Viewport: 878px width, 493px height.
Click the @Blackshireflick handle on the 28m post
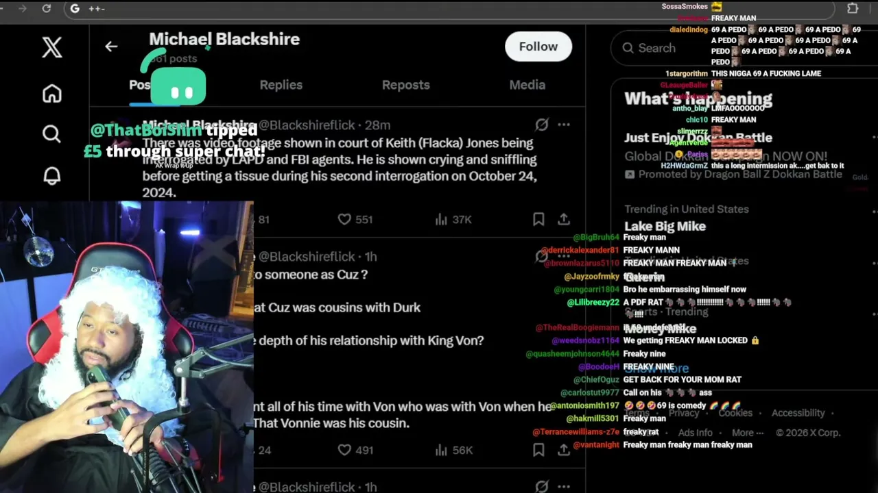307,125
